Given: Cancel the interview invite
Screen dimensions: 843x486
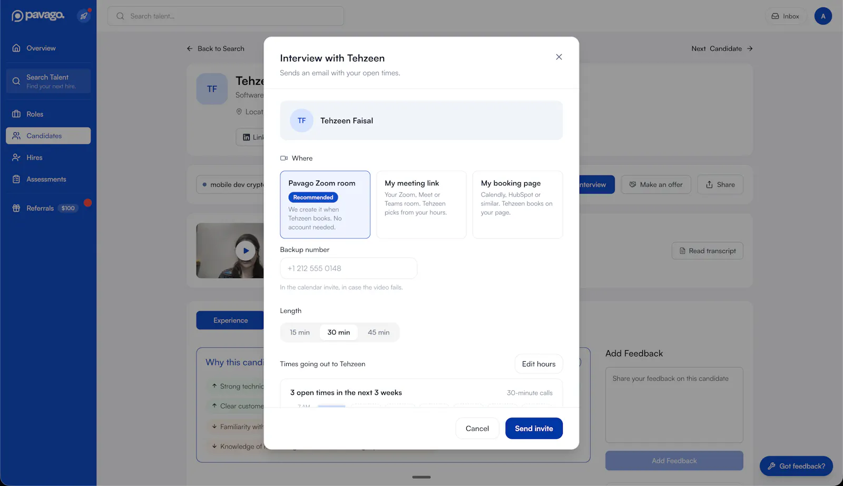Looking at the screenshot, I should (477, 429).
